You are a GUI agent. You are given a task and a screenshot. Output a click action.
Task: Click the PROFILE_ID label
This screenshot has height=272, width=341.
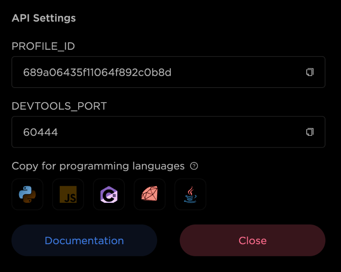(x=43, y=46)
